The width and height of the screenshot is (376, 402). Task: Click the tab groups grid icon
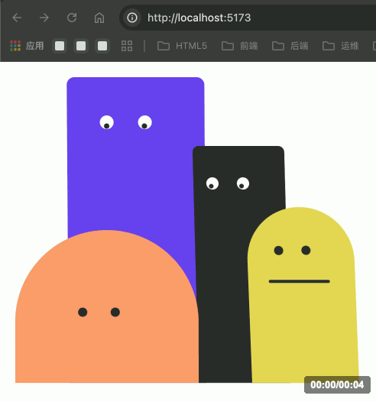[127, 46]
